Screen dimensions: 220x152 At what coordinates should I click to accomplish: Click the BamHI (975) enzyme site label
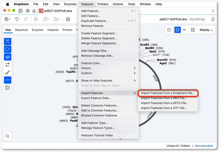coord(166,60)
